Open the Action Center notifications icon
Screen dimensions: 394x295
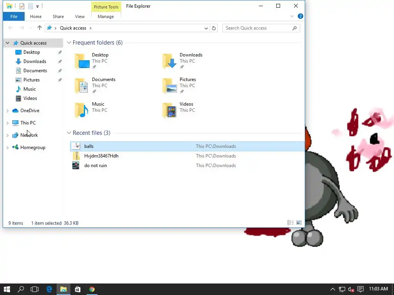(x=361, y=289)
